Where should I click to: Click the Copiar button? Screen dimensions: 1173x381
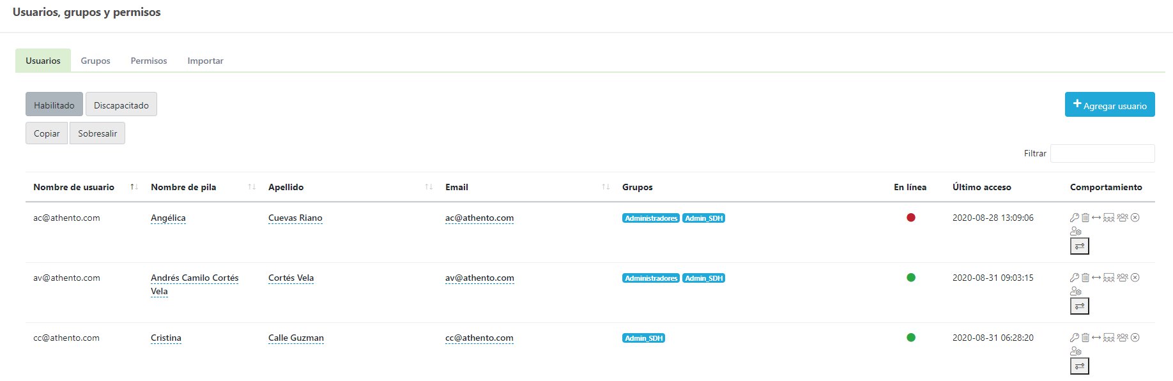[x=47, y=133]
